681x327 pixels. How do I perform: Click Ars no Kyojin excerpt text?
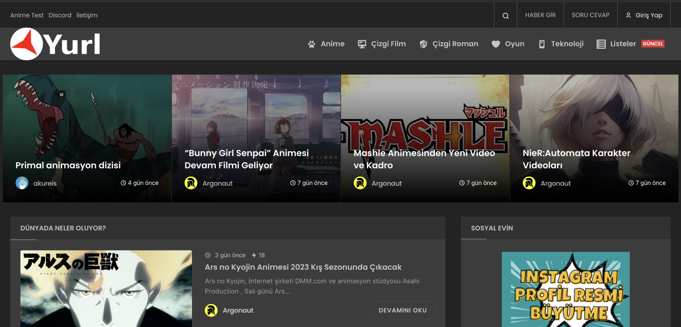tap(312, 286)
